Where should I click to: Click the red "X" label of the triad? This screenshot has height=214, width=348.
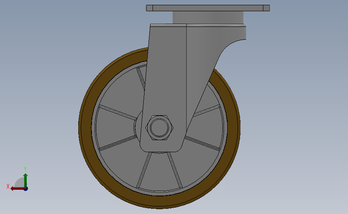click(x=8, y=186)
